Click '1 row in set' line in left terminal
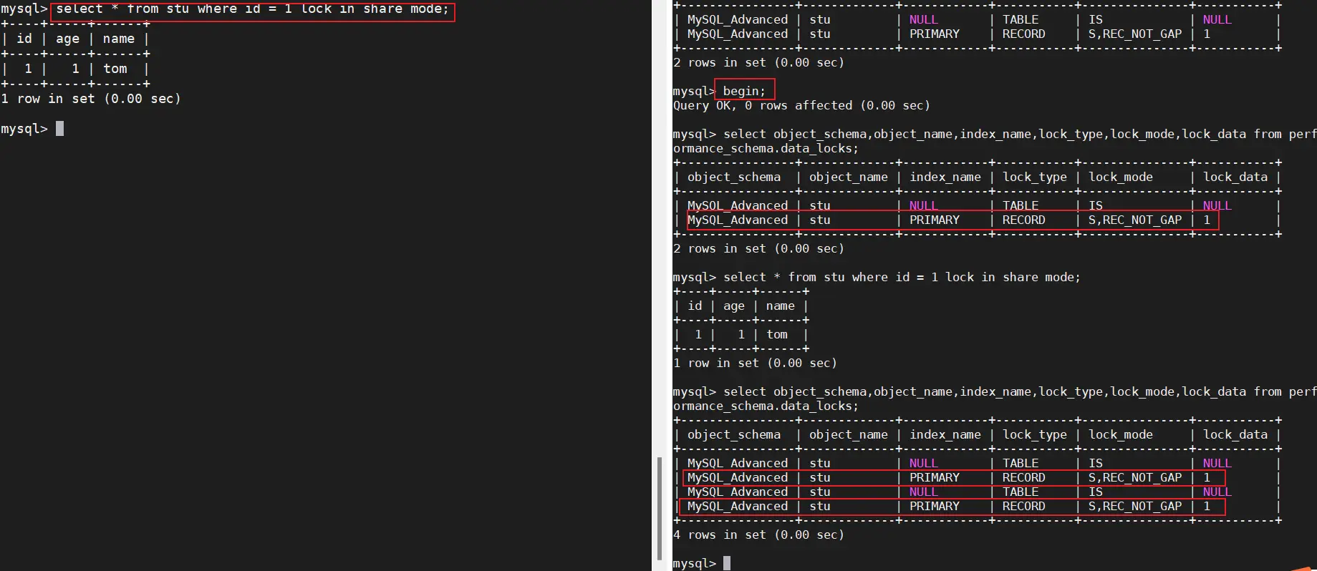Image resolution: width=1317 pixels, height=571 pixels. (91, 99)
